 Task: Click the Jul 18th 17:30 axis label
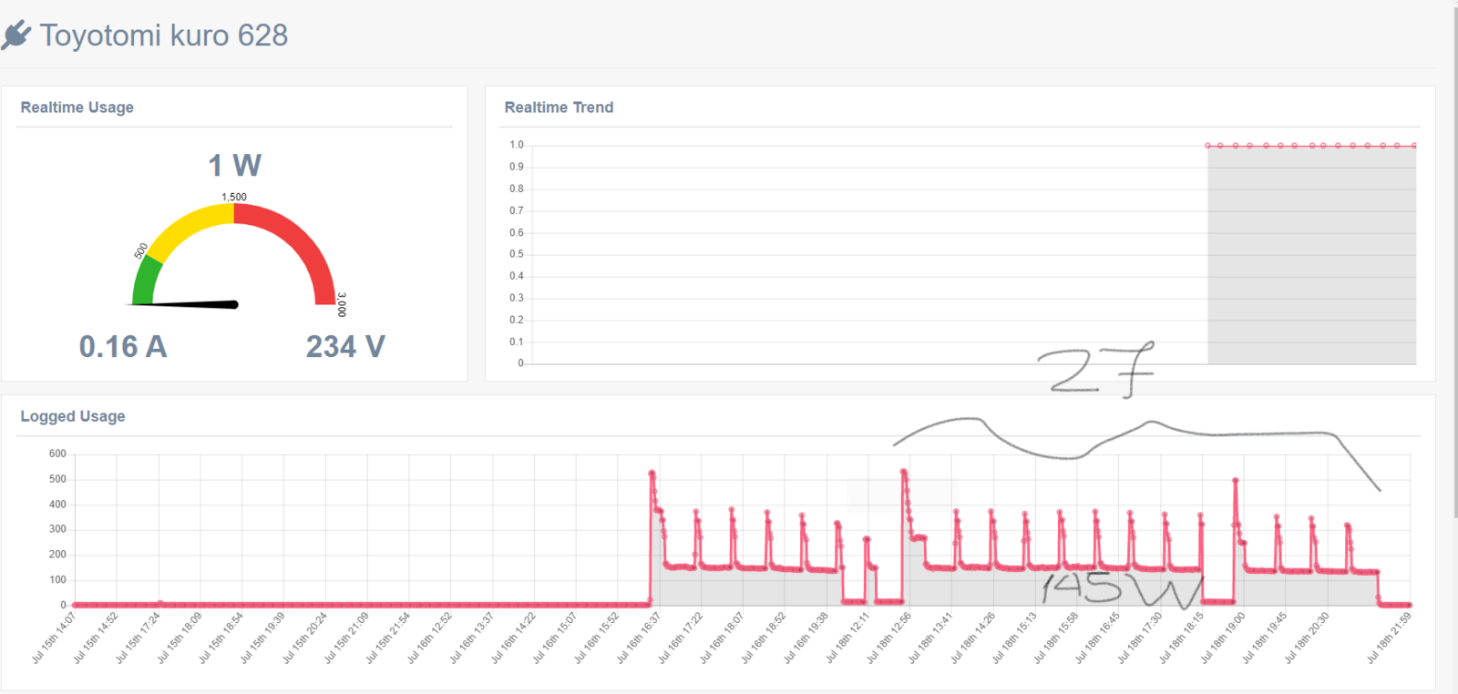[1139, 638]
